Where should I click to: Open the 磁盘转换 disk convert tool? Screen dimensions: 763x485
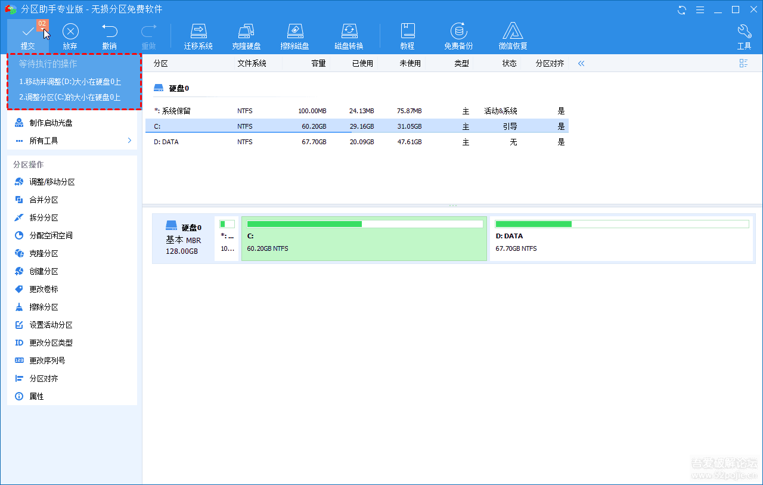click(x=349, y=36)
